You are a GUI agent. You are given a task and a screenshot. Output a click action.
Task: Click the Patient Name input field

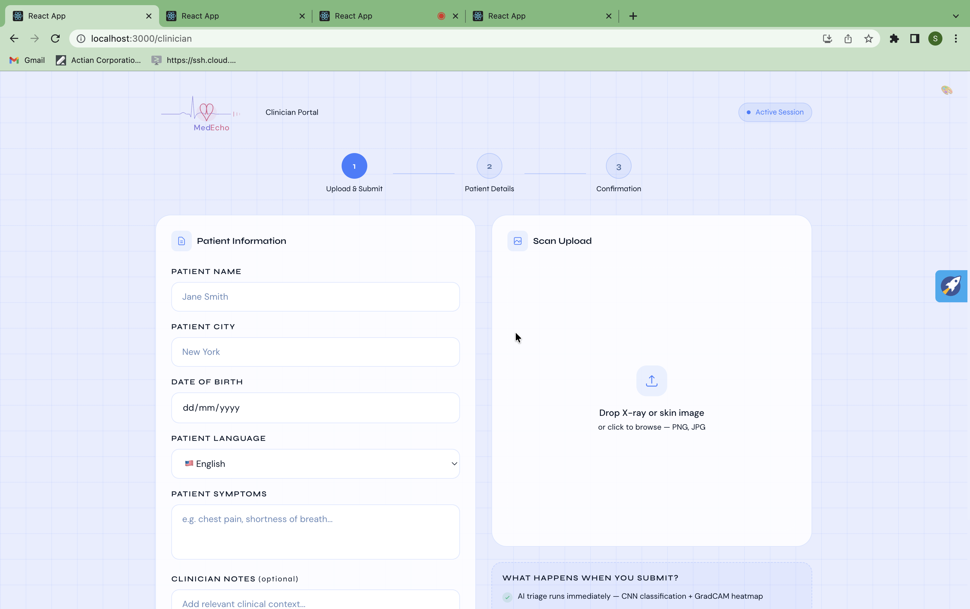(x=315, y=297)
